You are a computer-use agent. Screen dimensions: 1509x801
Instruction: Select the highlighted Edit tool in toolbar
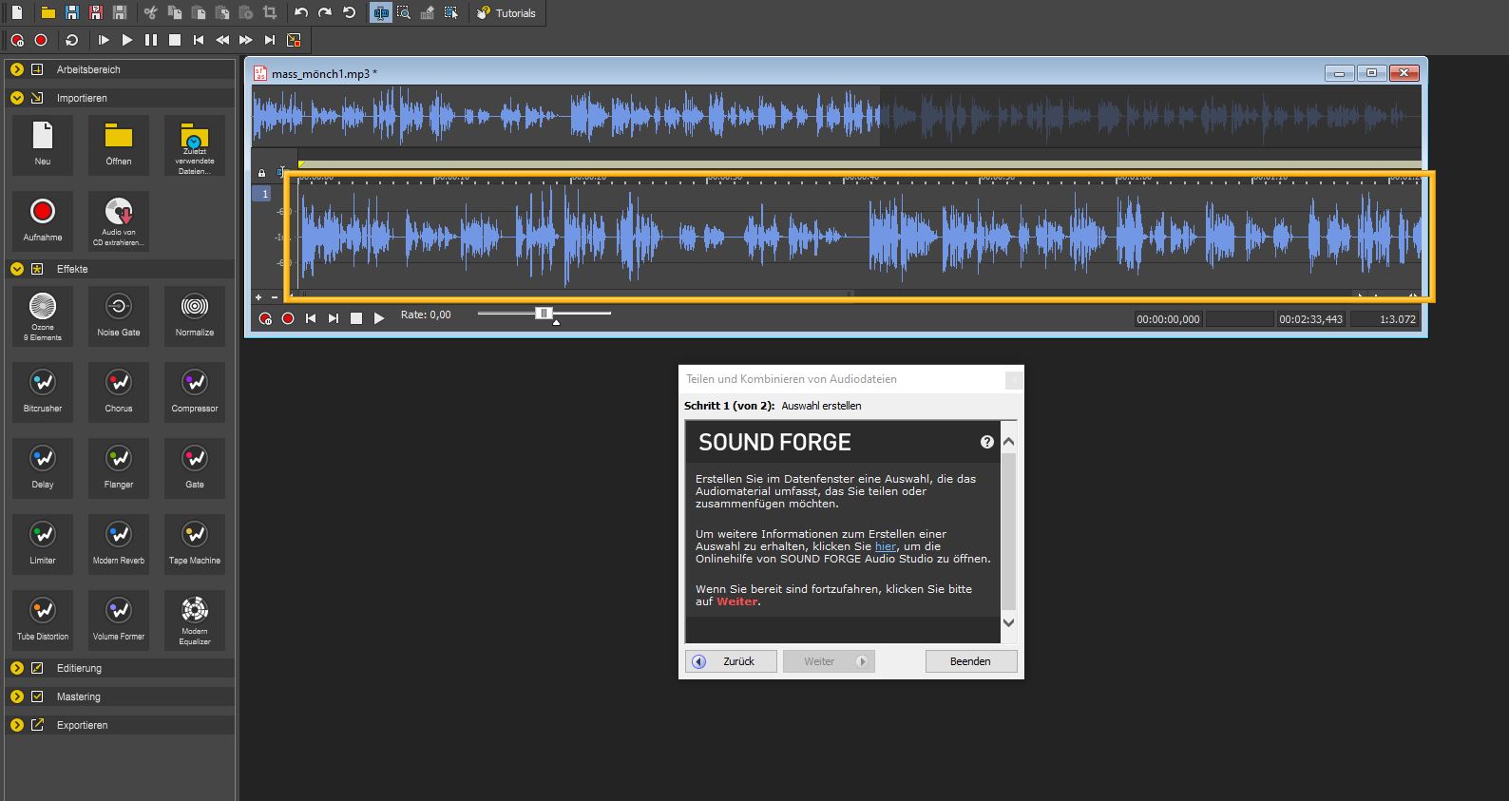click(x=381, y=13)
